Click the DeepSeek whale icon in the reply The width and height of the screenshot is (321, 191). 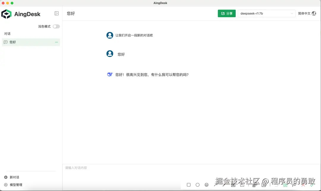click(110, 74)
